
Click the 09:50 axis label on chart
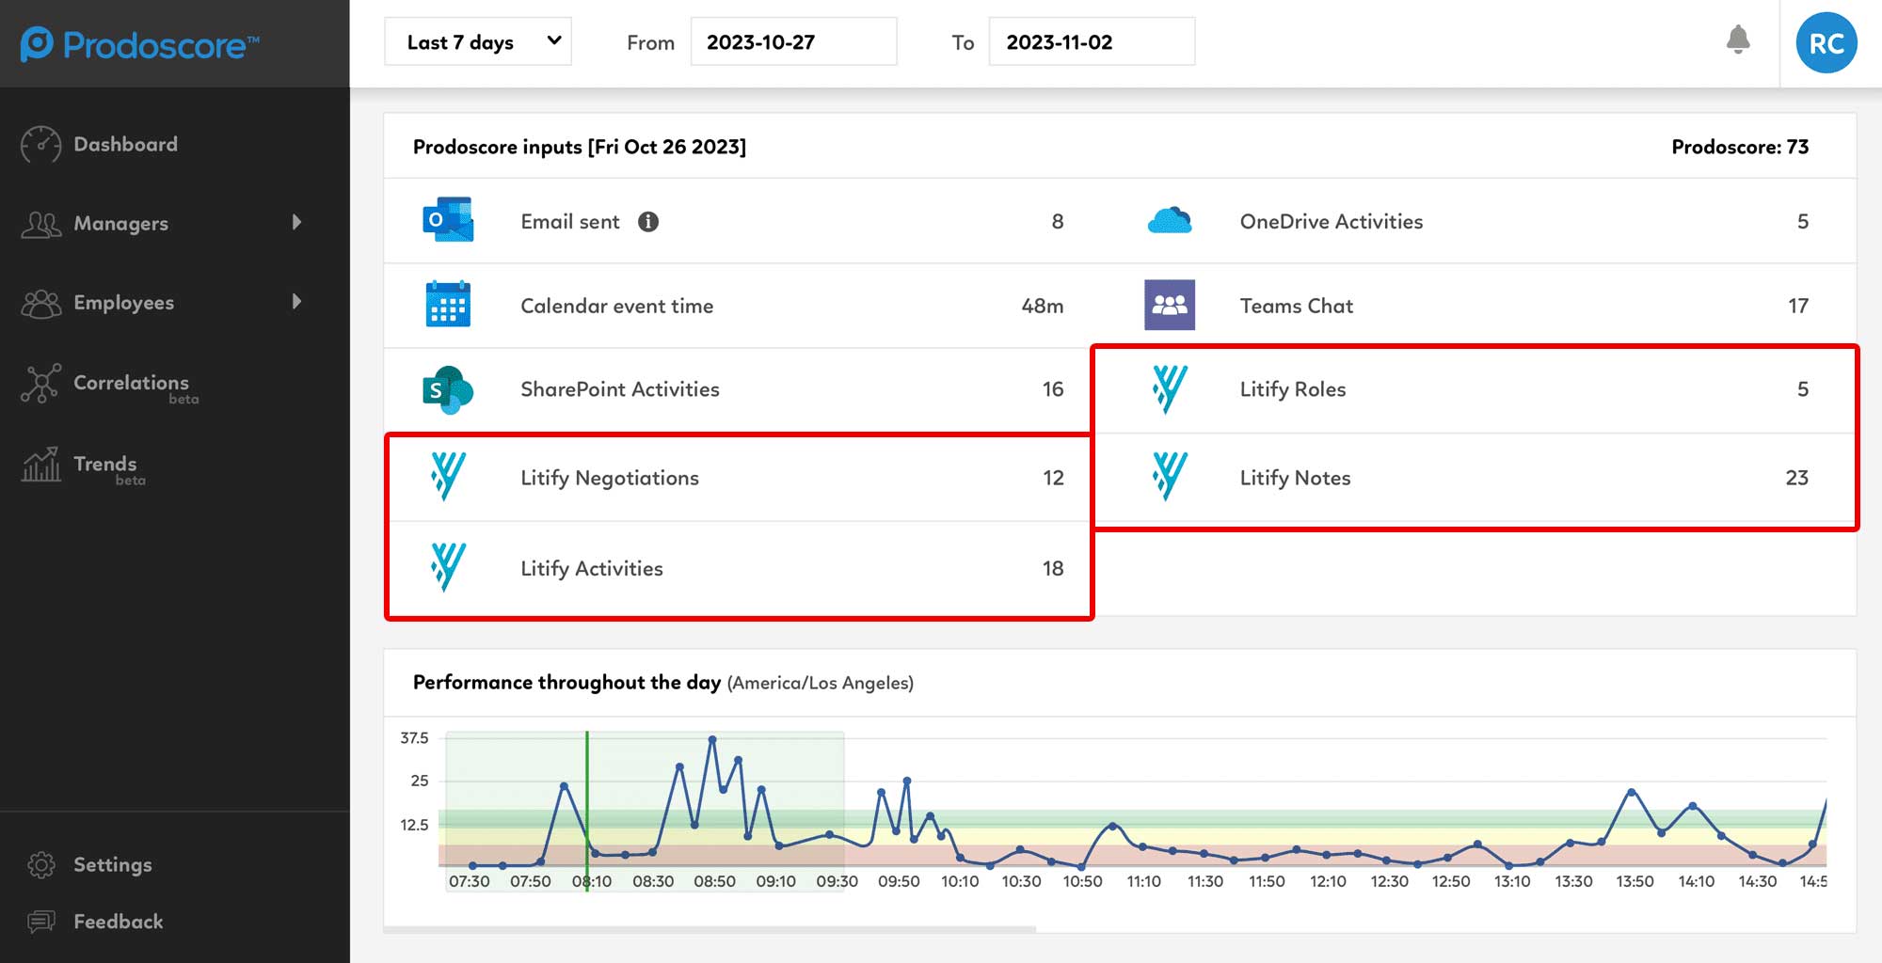click(x=899, y=881)
